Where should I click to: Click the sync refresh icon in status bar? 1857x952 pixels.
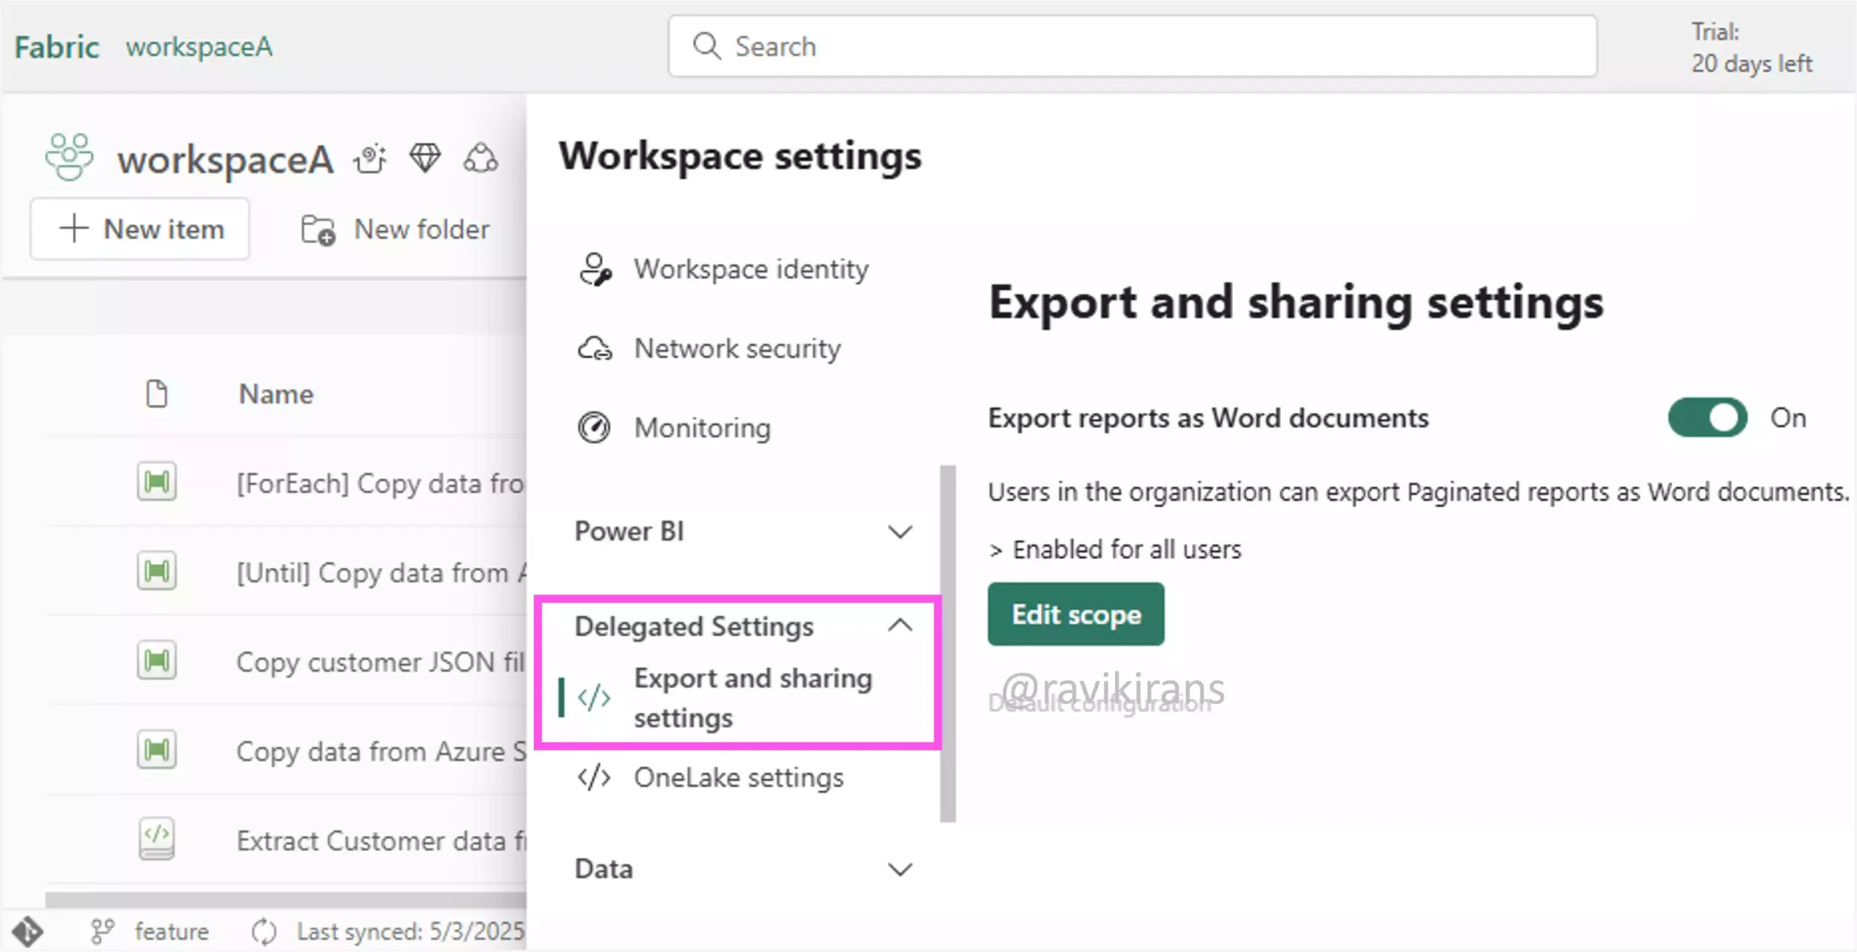point(264,932)
